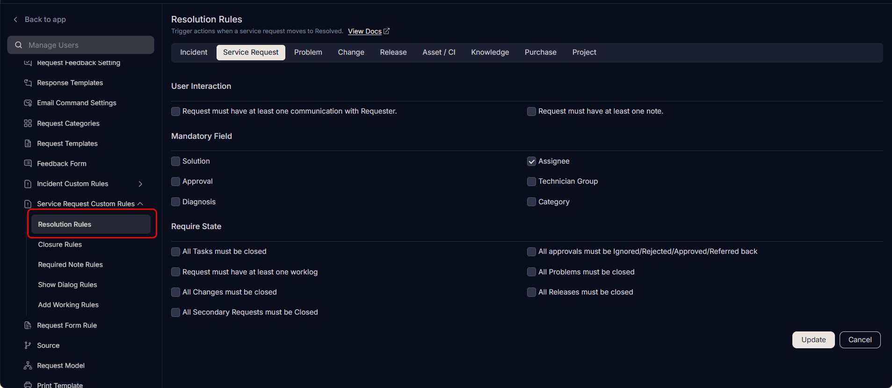Go back via Back to app link

(45, 20)
